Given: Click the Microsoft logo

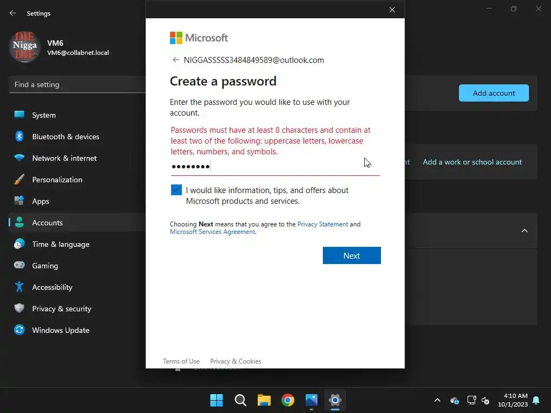Looking at the screenshot, I should 199,38.
